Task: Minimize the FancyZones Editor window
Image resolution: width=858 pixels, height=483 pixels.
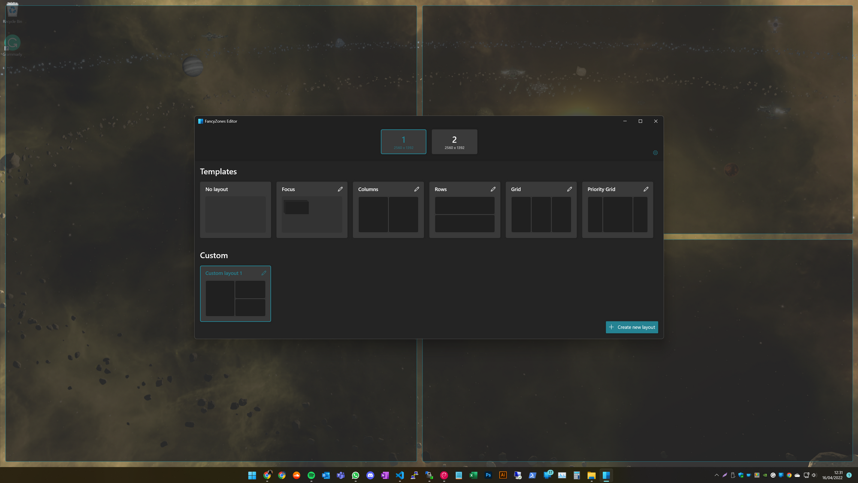Action: click(625, 121)
